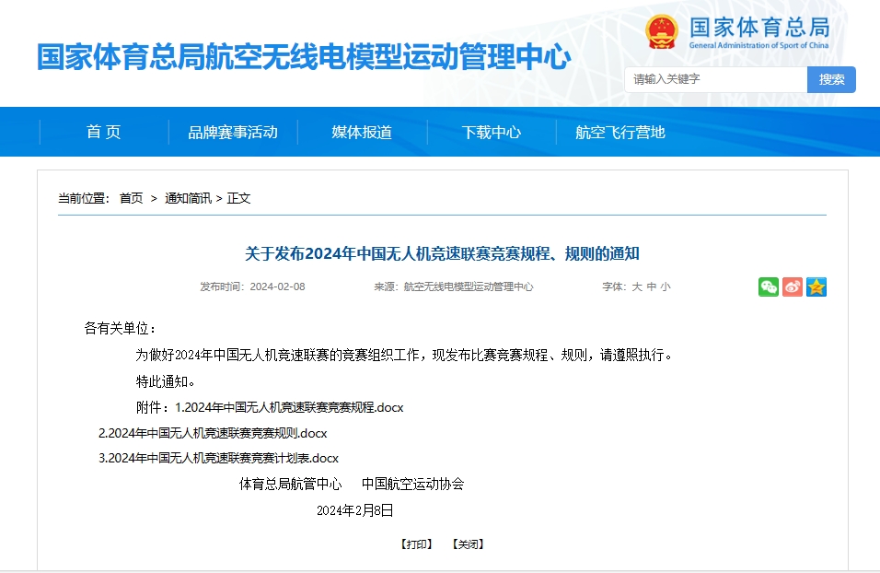Image resolution: width=880 pixels, height=573 pixels.
Task: Go to the 媒体报道 section
Action: pos(362,132)
